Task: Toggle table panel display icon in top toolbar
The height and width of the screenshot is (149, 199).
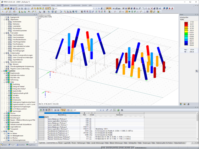Action: pyautogui.click(x=49, y=8)
